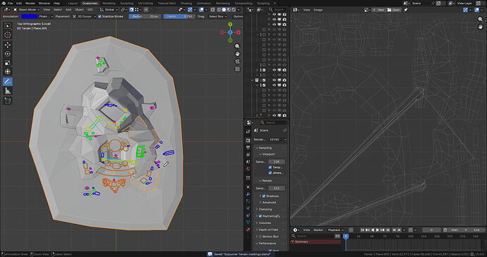Image resolution: width=487 pixels, height=257 pixels.
Task: Toggle the Motion Blur checkbox
Action: pos(260,237)
